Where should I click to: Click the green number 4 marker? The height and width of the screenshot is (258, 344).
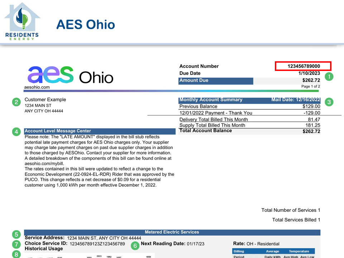click(x=16, y=132)
